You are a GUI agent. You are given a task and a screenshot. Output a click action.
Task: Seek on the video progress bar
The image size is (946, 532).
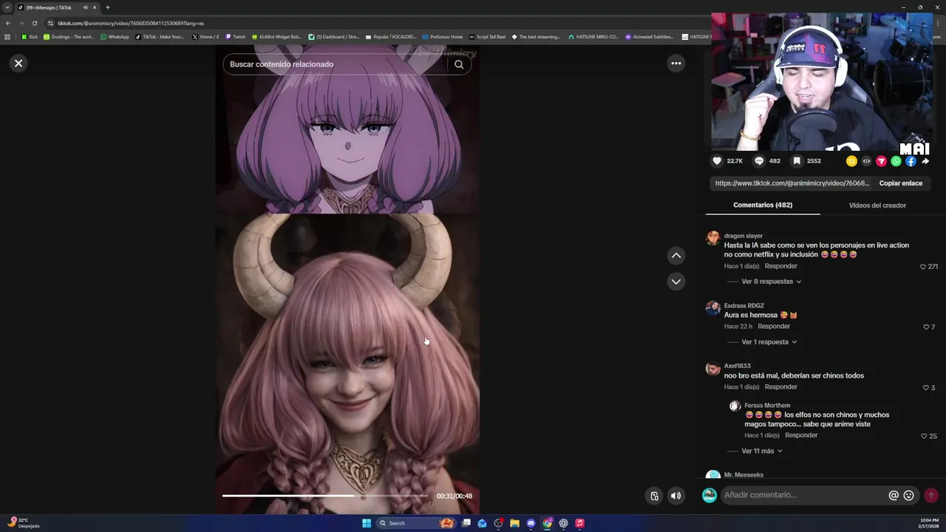click(x=325, y=496)
